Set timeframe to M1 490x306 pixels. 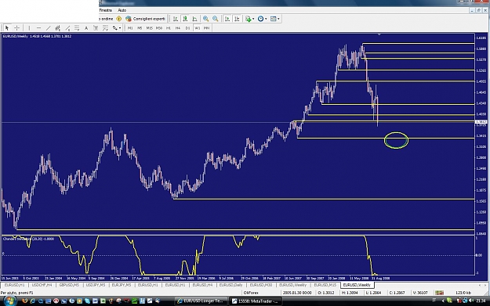pyautogui.click(x=130, y=28)
